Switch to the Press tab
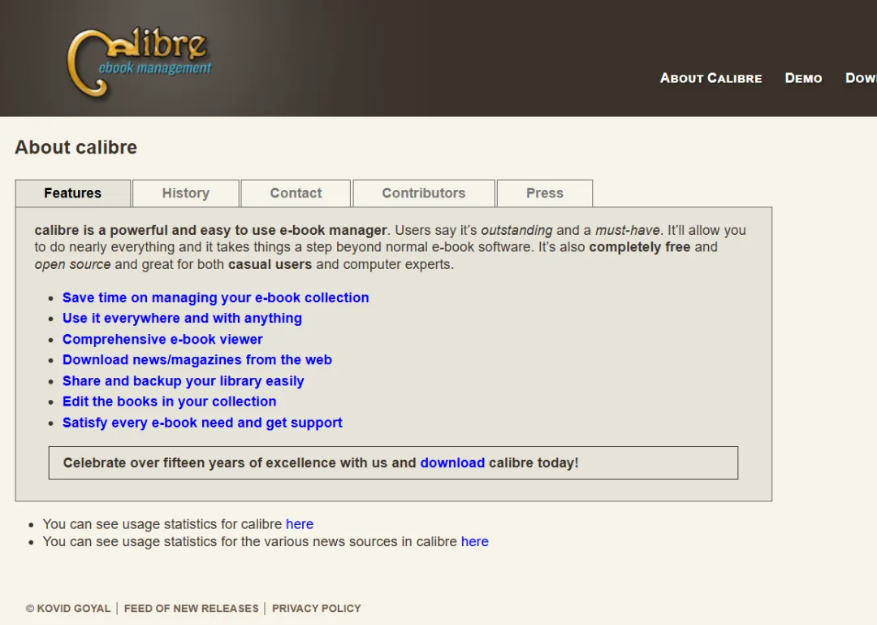 click(x=545, y=193)
